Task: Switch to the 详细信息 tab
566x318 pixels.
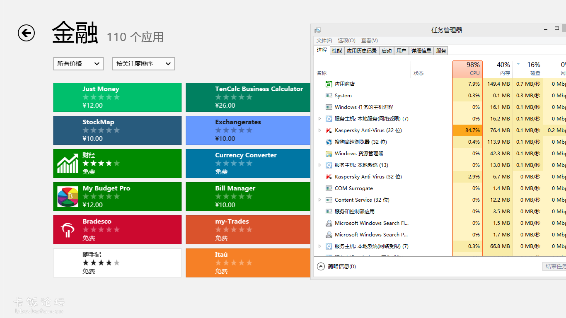Action: tap(421, 51)
